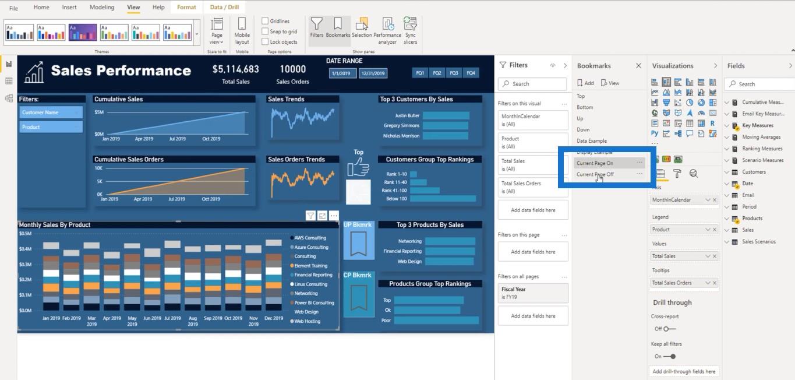Check the Snap to grid option
This screenshot has width=795, height=380.
coord(266,31)
